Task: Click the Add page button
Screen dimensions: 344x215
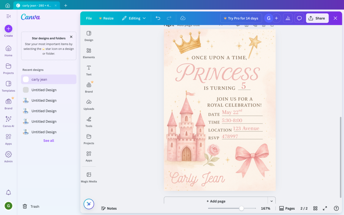Action: [x=216, y=201]
